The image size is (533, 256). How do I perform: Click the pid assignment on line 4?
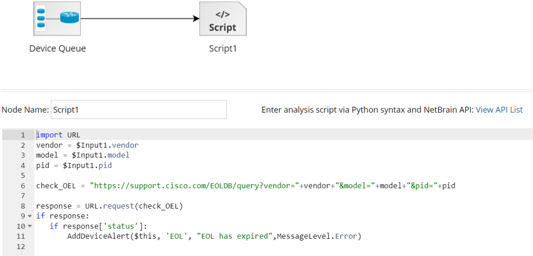click(74, 165)
